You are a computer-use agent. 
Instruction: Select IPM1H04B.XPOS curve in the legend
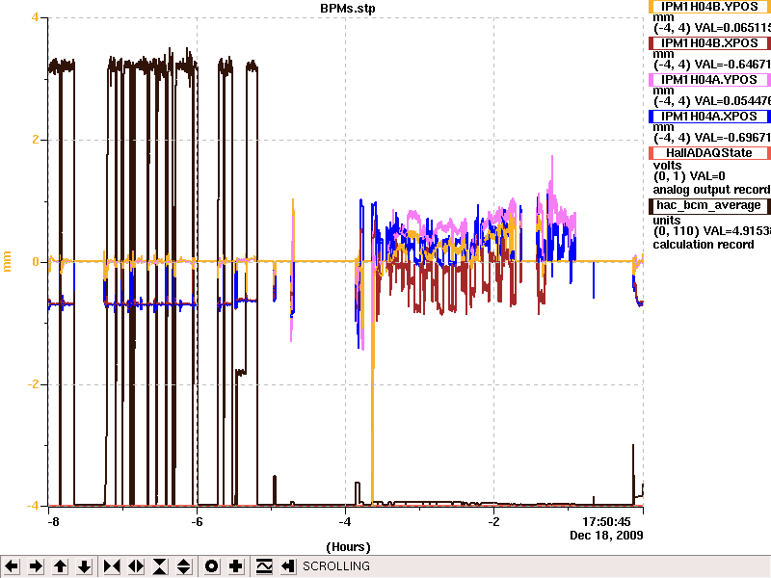(709, 43)
